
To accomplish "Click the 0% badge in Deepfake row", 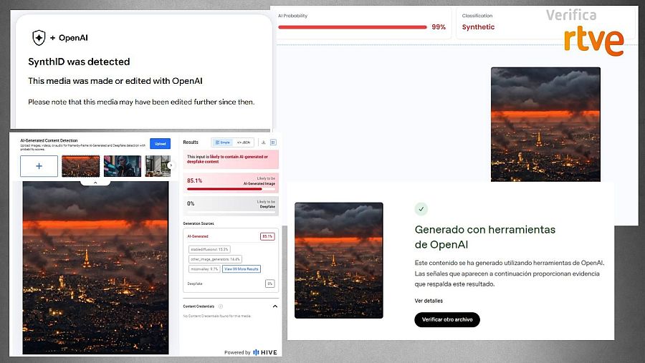I will point(270,284).
